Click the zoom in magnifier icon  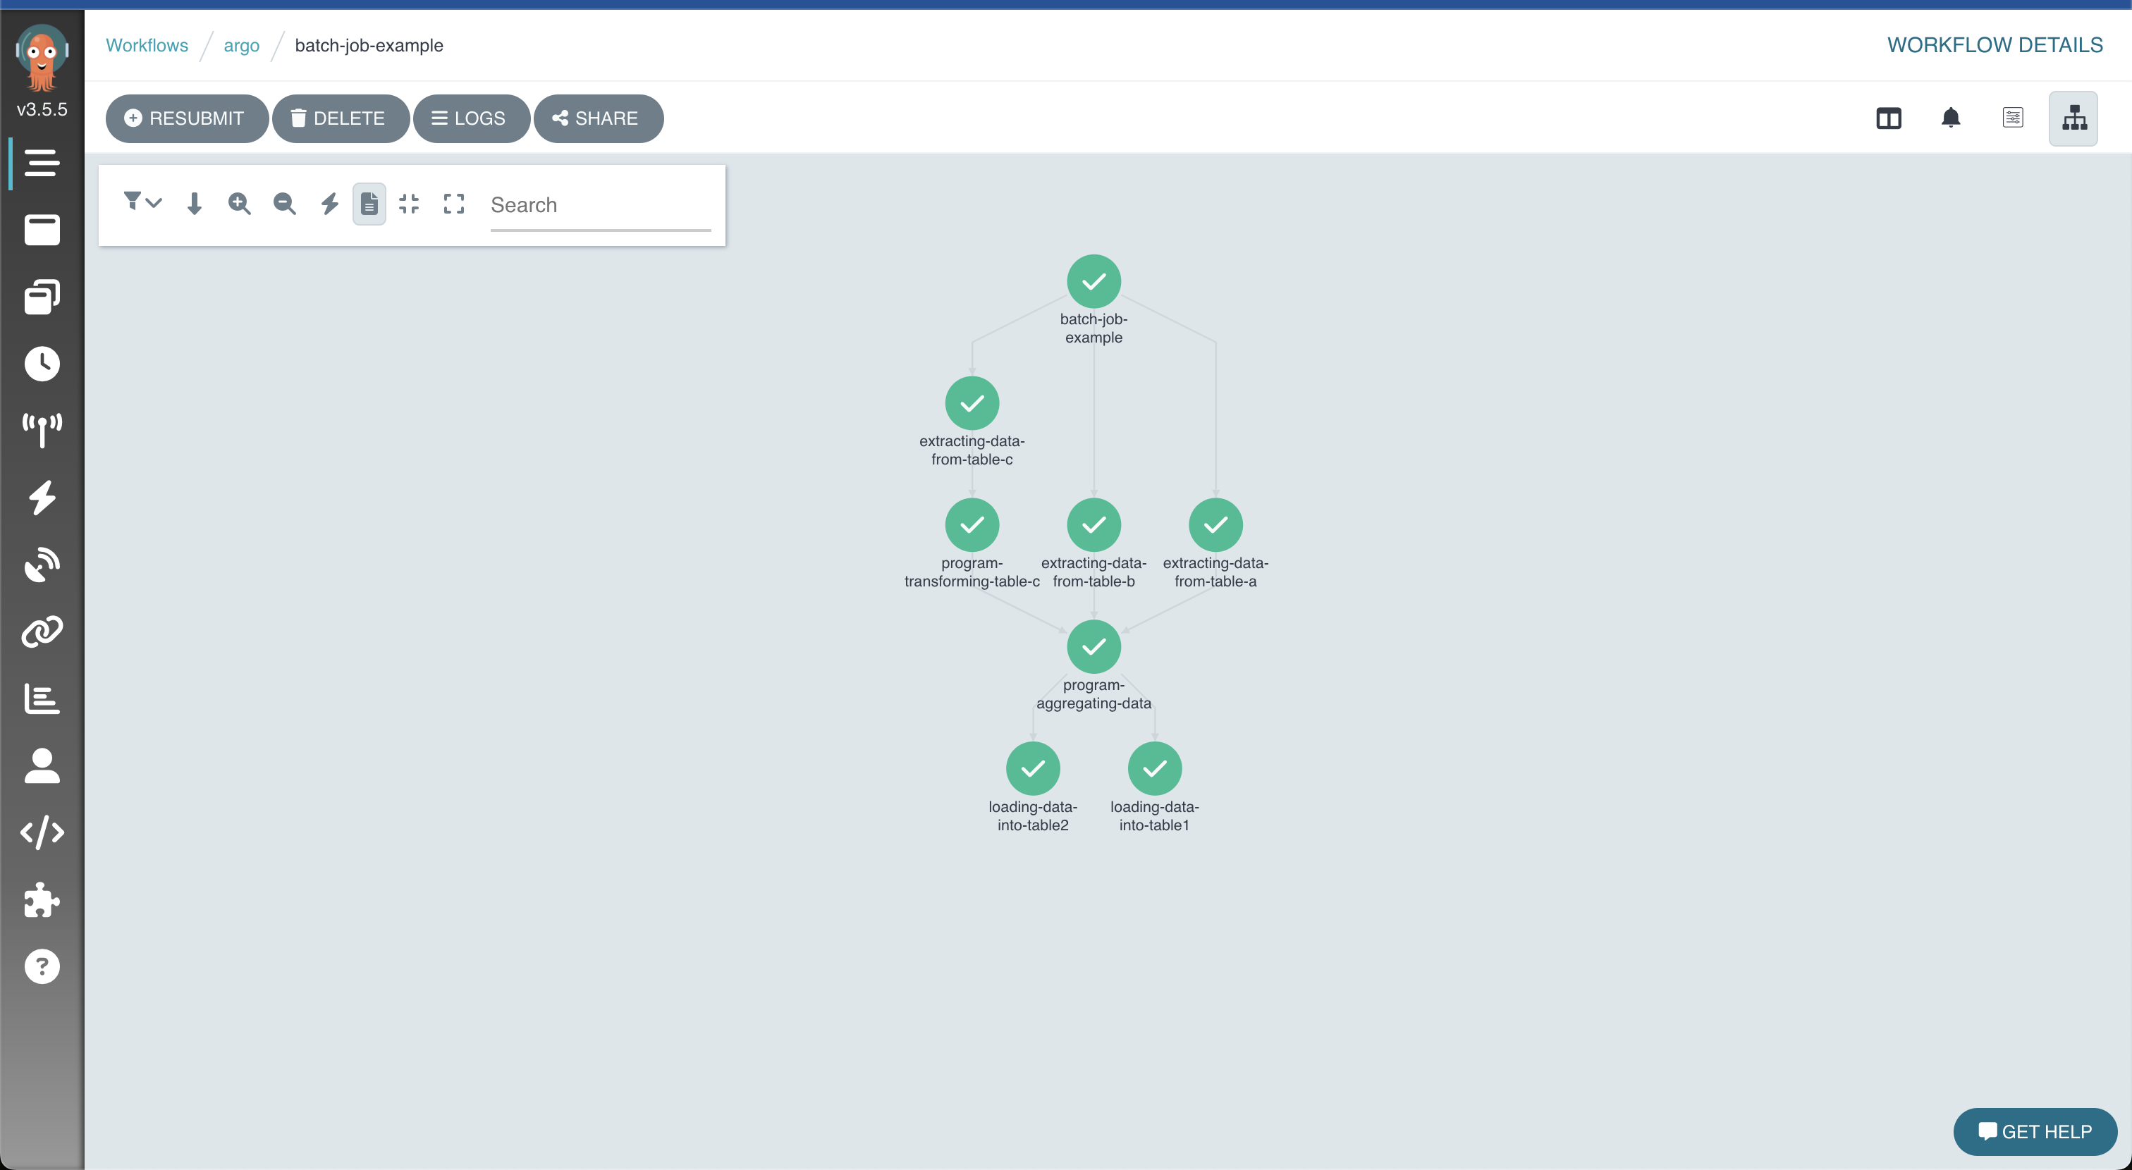239,204
